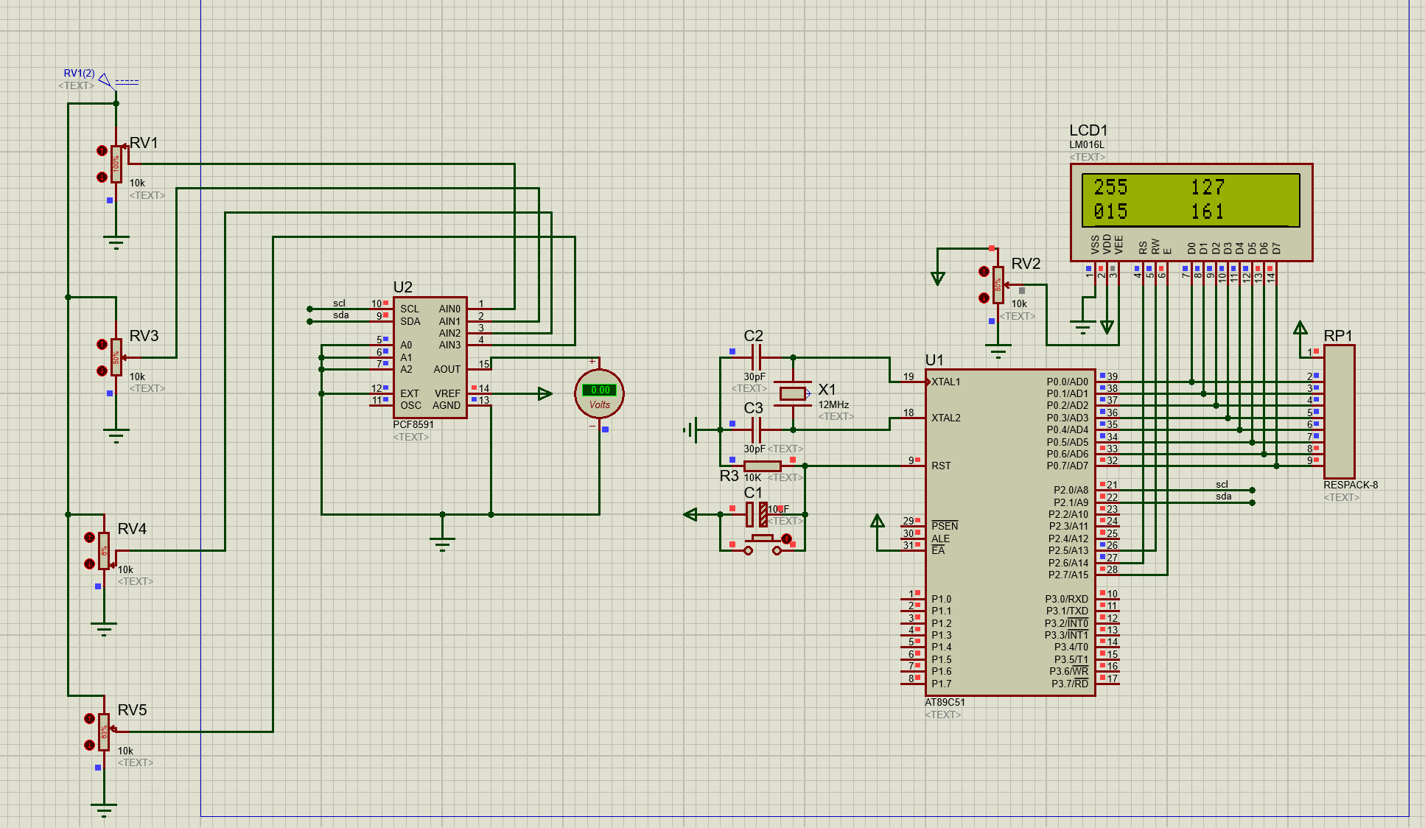Click RV2 decrease arrow button
Screen dimensions: 1425x828
984,298
